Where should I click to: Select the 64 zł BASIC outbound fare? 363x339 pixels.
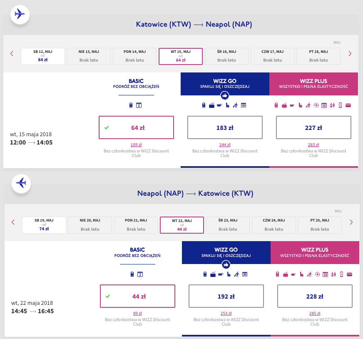pyautogui.click(x=136, y=127)
